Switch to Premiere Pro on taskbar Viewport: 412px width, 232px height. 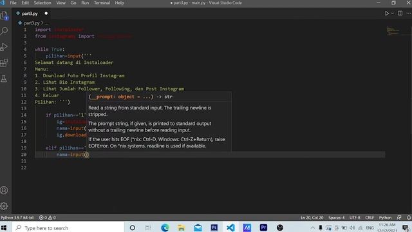(x=263, y=227)
